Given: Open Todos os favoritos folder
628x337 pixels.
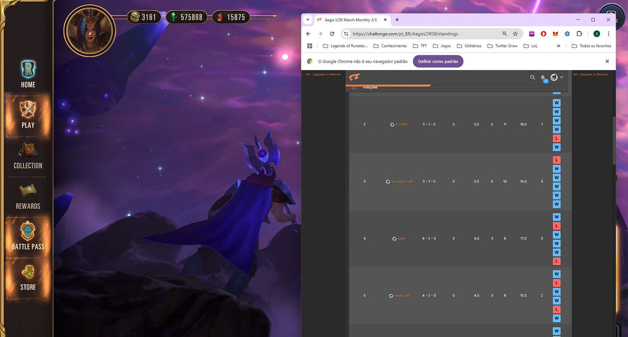Looking at the screenshot, I should pos(591,46).
